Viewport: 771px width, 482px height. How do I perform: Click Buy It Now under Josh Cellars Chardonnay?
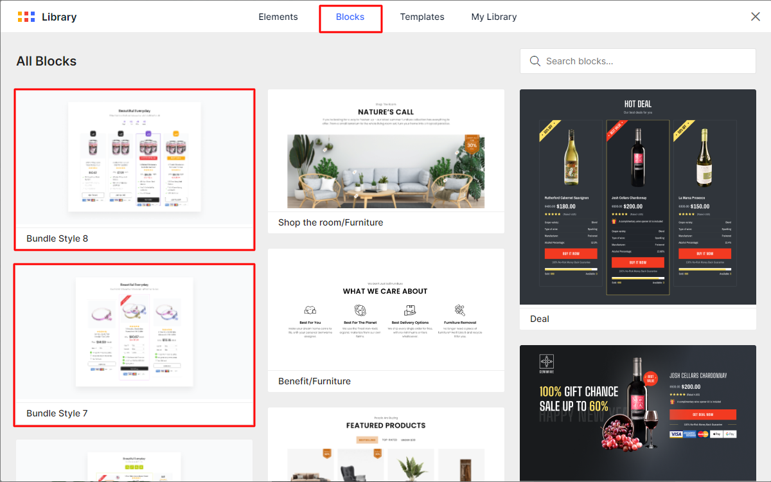tap(637, 262)
